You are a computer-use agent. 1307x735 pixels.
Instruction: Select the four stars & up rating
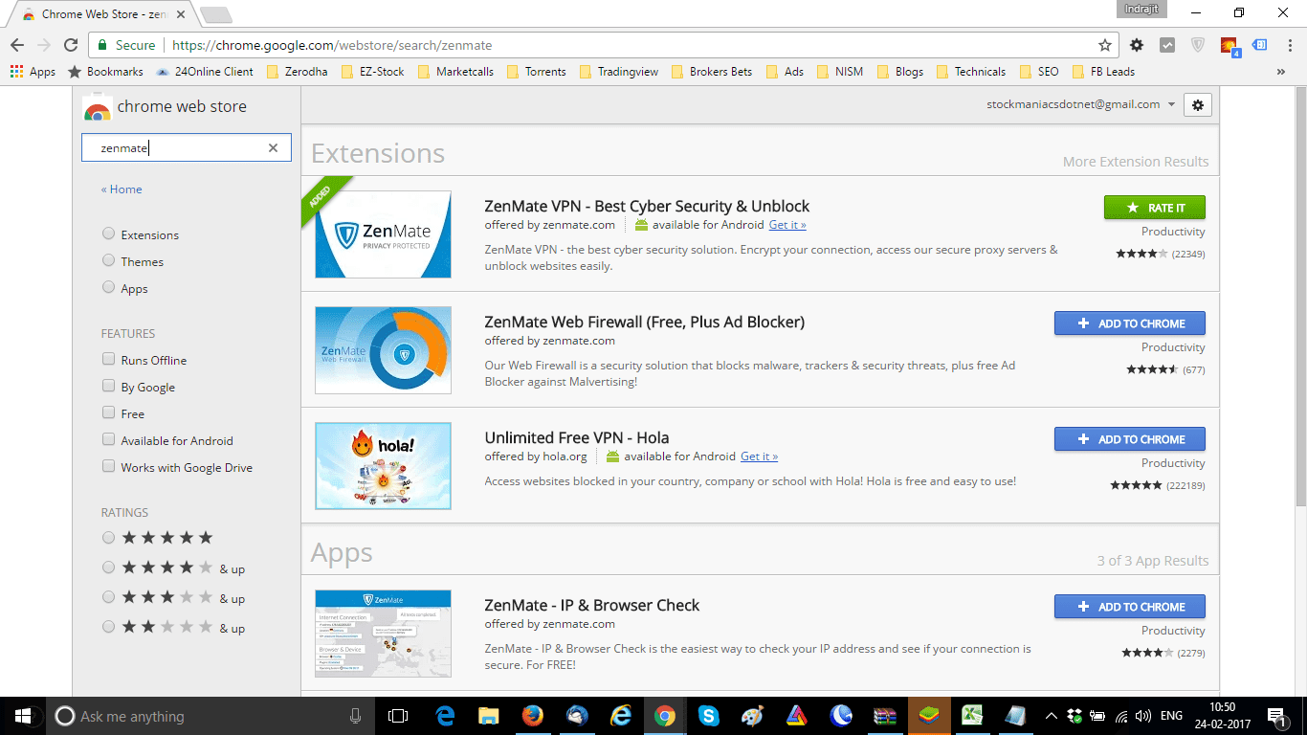[109, 568]
